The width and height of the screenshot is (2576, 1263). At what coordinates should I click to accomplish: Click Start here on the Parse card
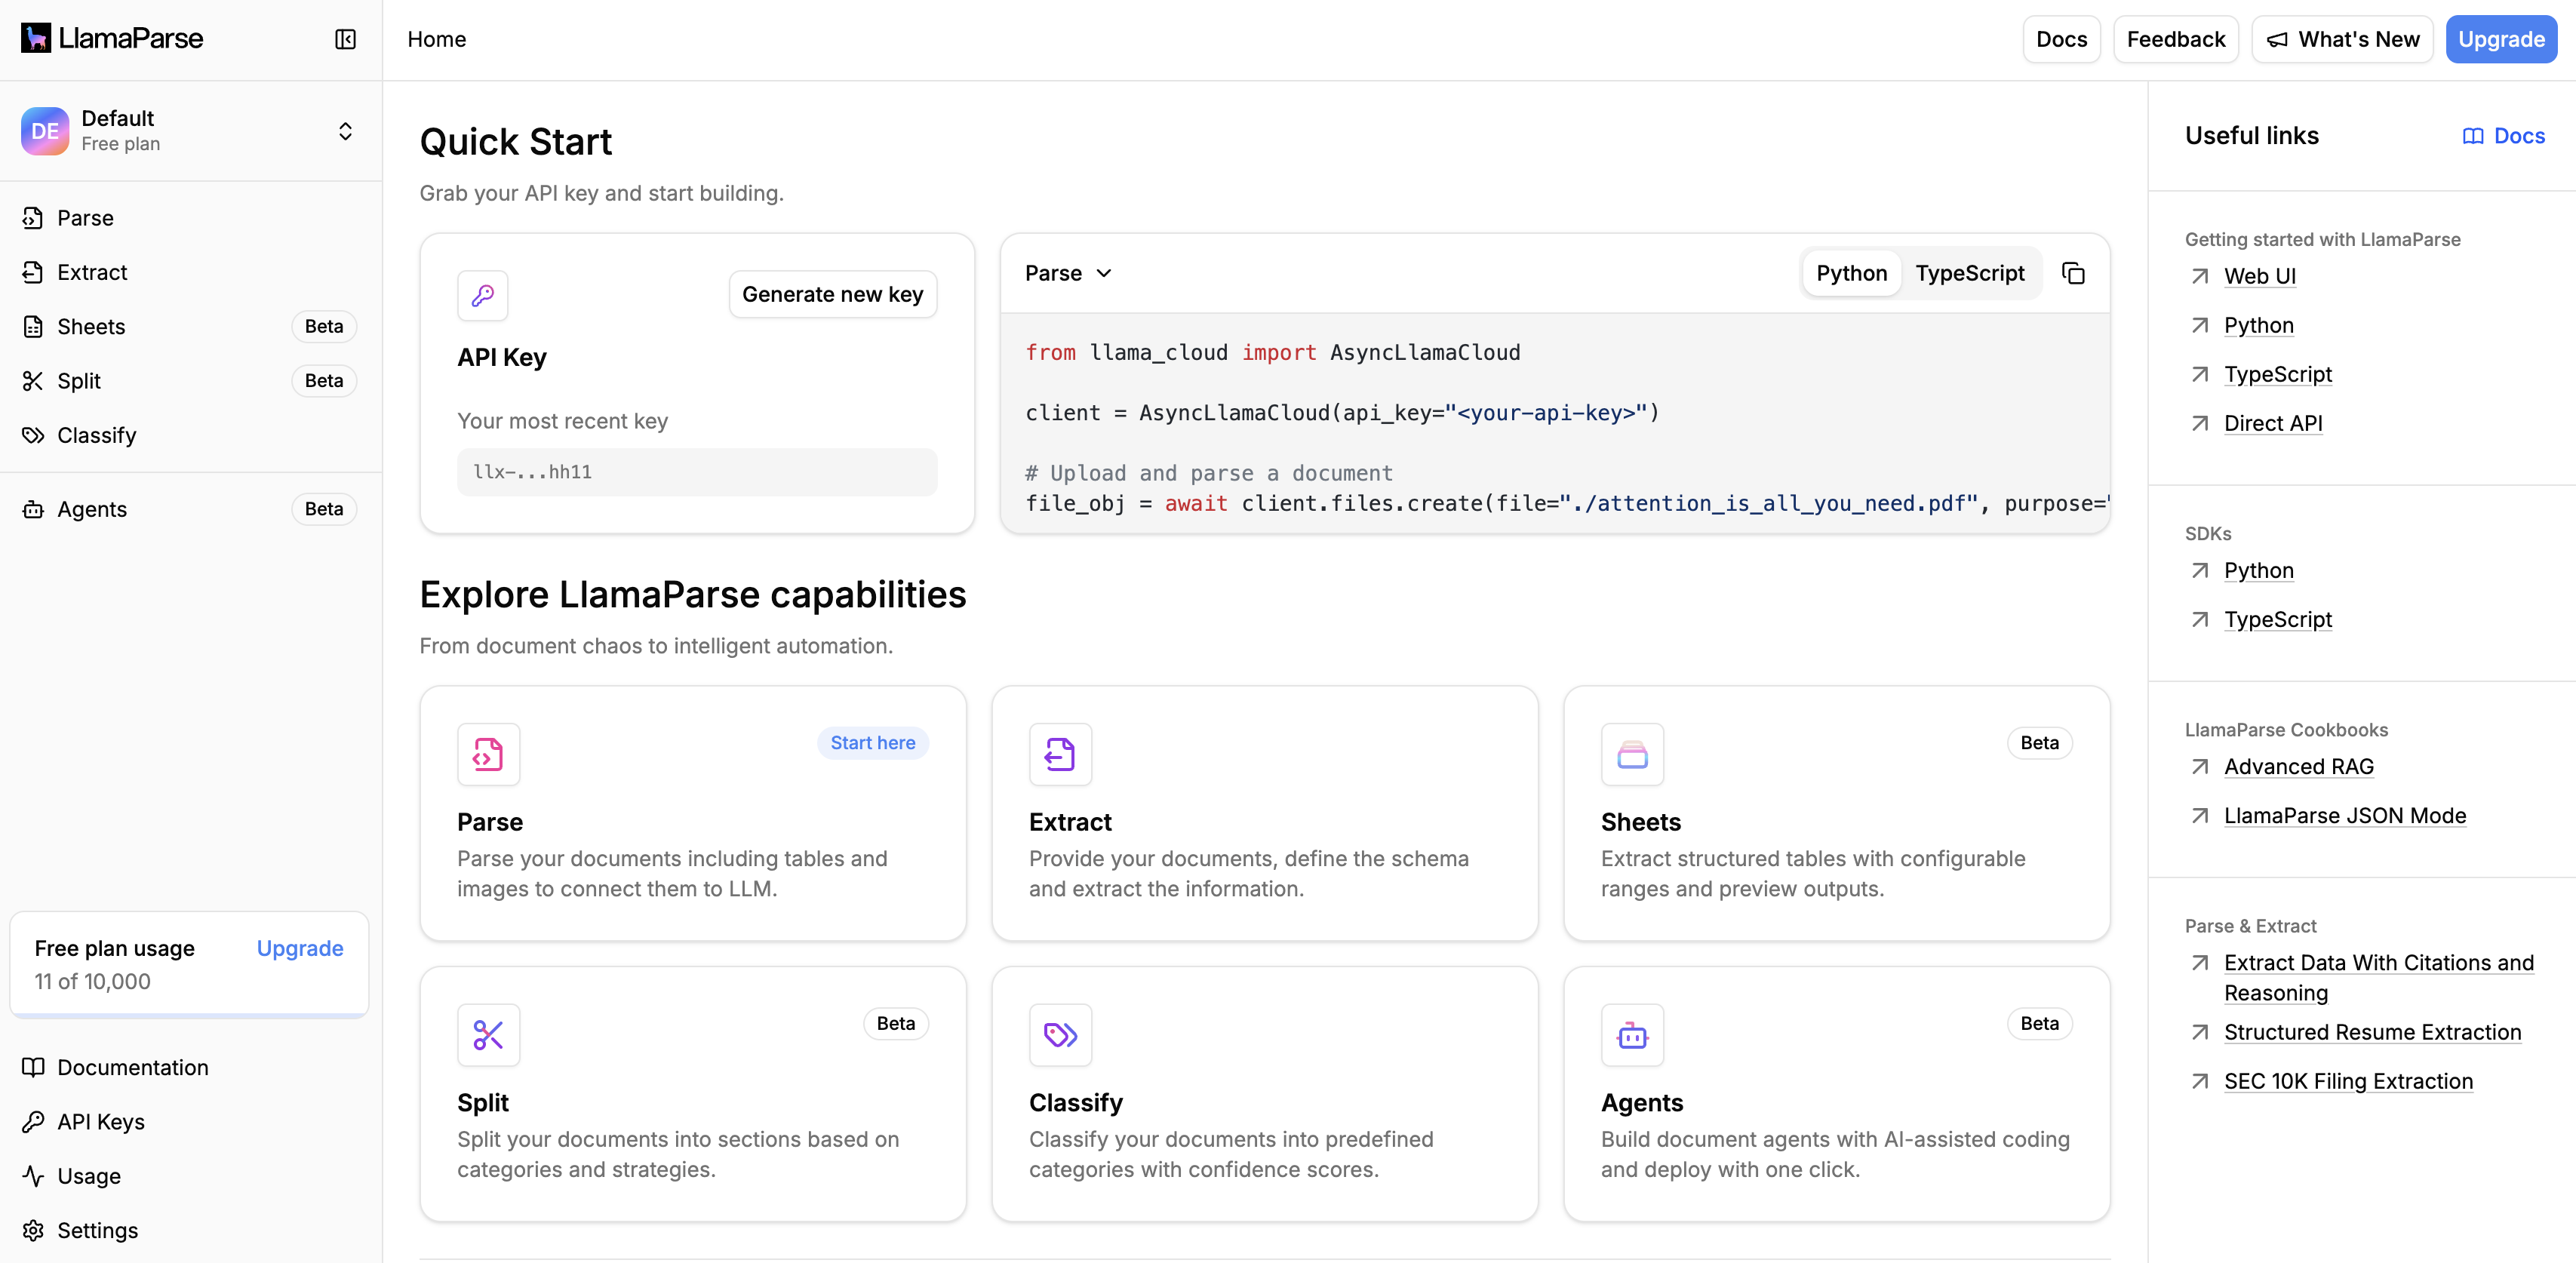[x=872, y=742]
